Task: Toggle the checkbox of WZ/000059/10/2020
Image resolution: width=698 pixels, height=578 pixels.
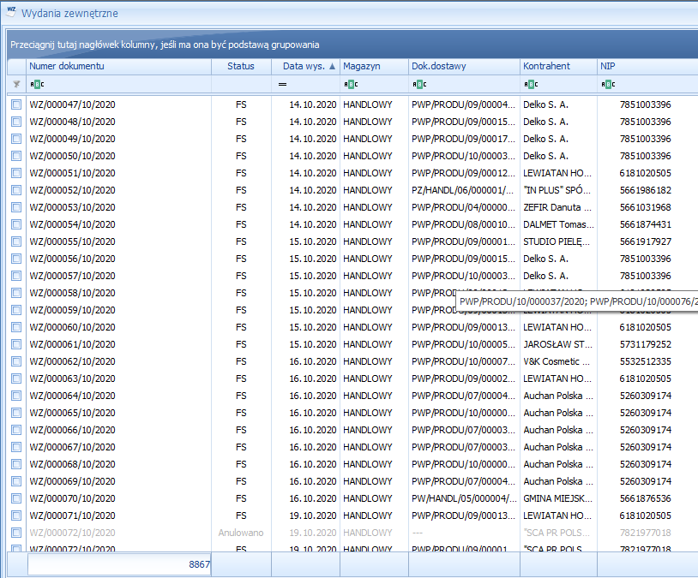Action: pyautogui.click(x=16, y=310)
